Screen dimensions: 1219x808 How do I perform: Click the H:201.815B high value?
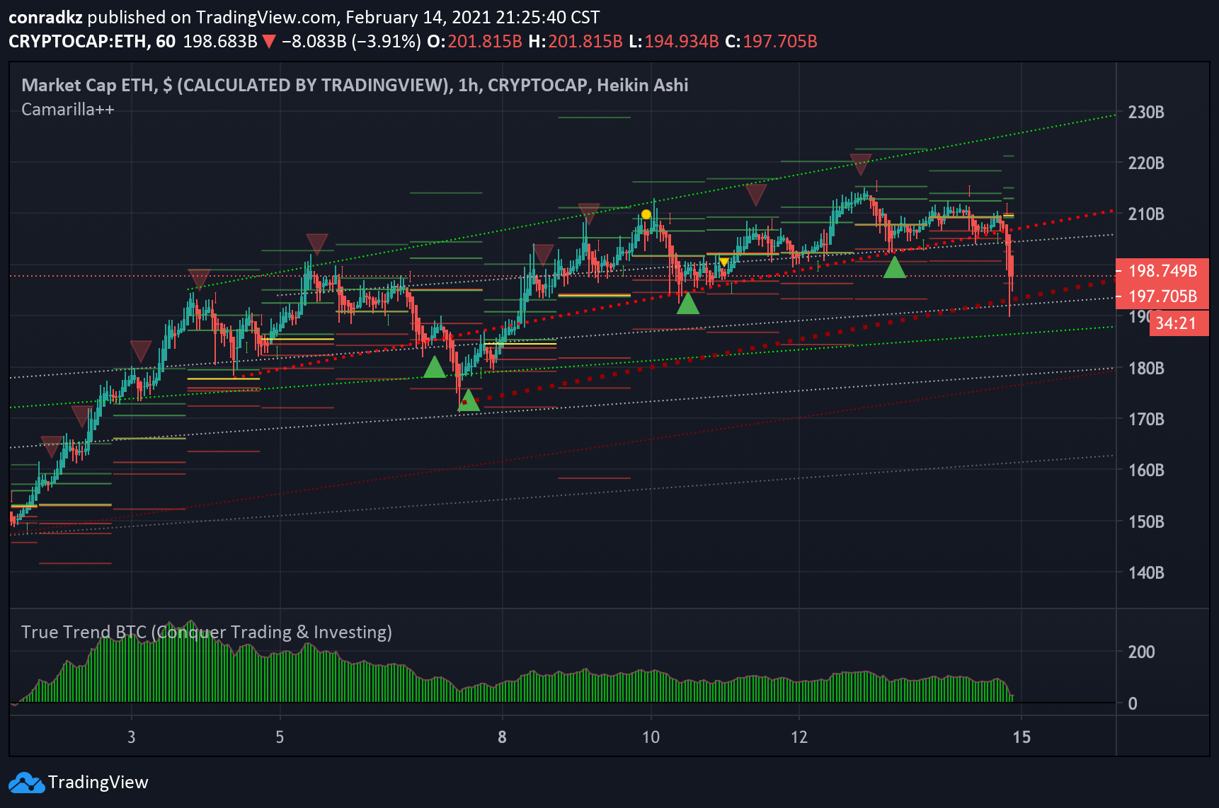tap(576, 42)
